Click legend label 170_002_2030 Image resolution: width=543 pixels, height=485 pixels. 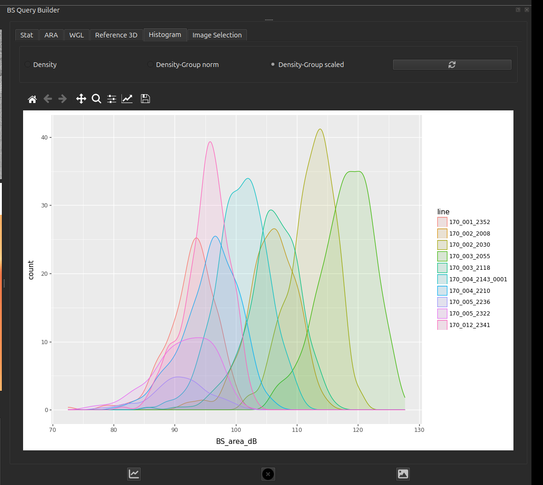click(x=470, y=245)
